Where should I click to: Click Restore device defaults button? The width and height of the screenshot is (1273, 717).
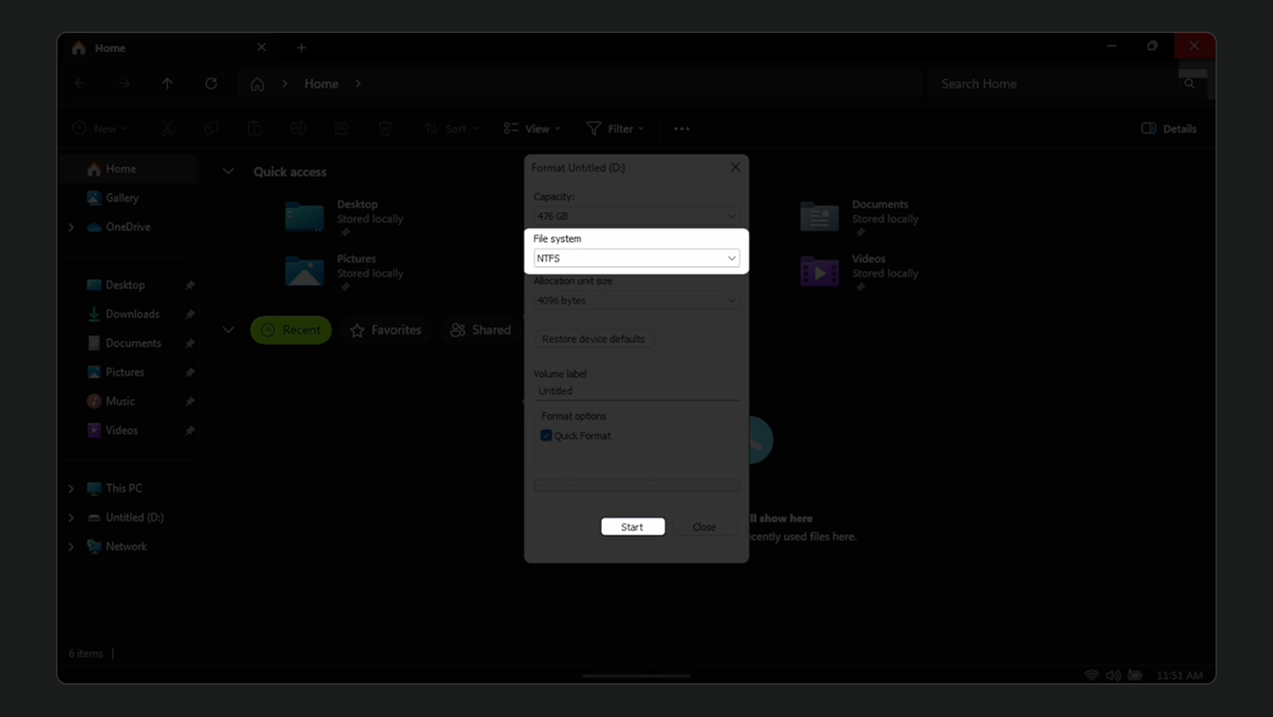pos(593,339)
